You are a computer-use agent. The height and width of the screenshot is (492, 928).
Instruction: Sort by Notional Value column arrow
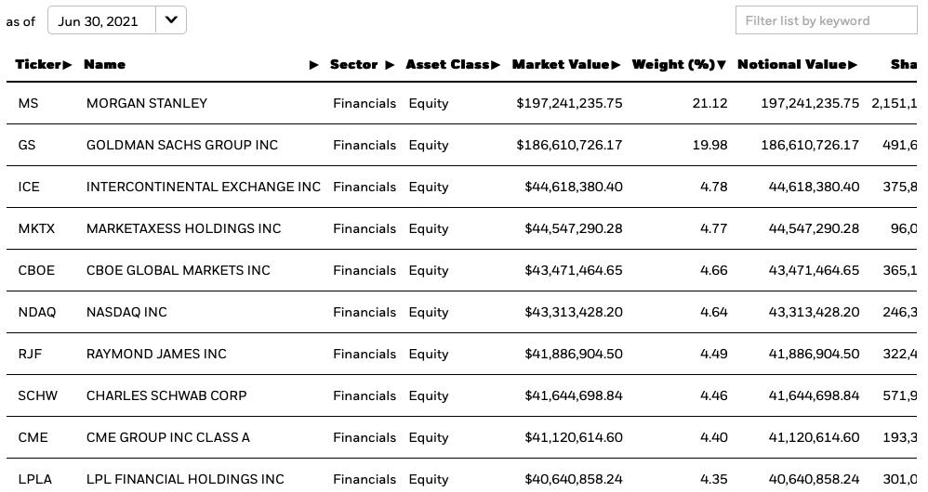click(x=853, y=65)
